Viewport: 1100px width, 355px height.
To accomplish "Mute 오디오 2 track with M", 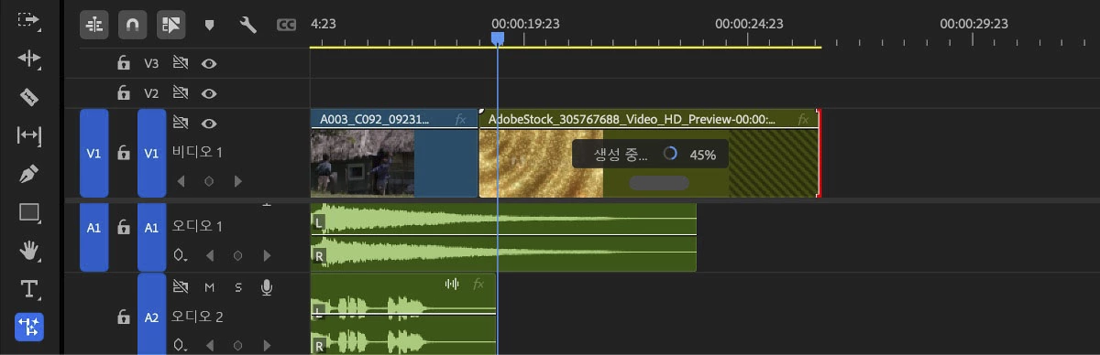I will [209, 287].
